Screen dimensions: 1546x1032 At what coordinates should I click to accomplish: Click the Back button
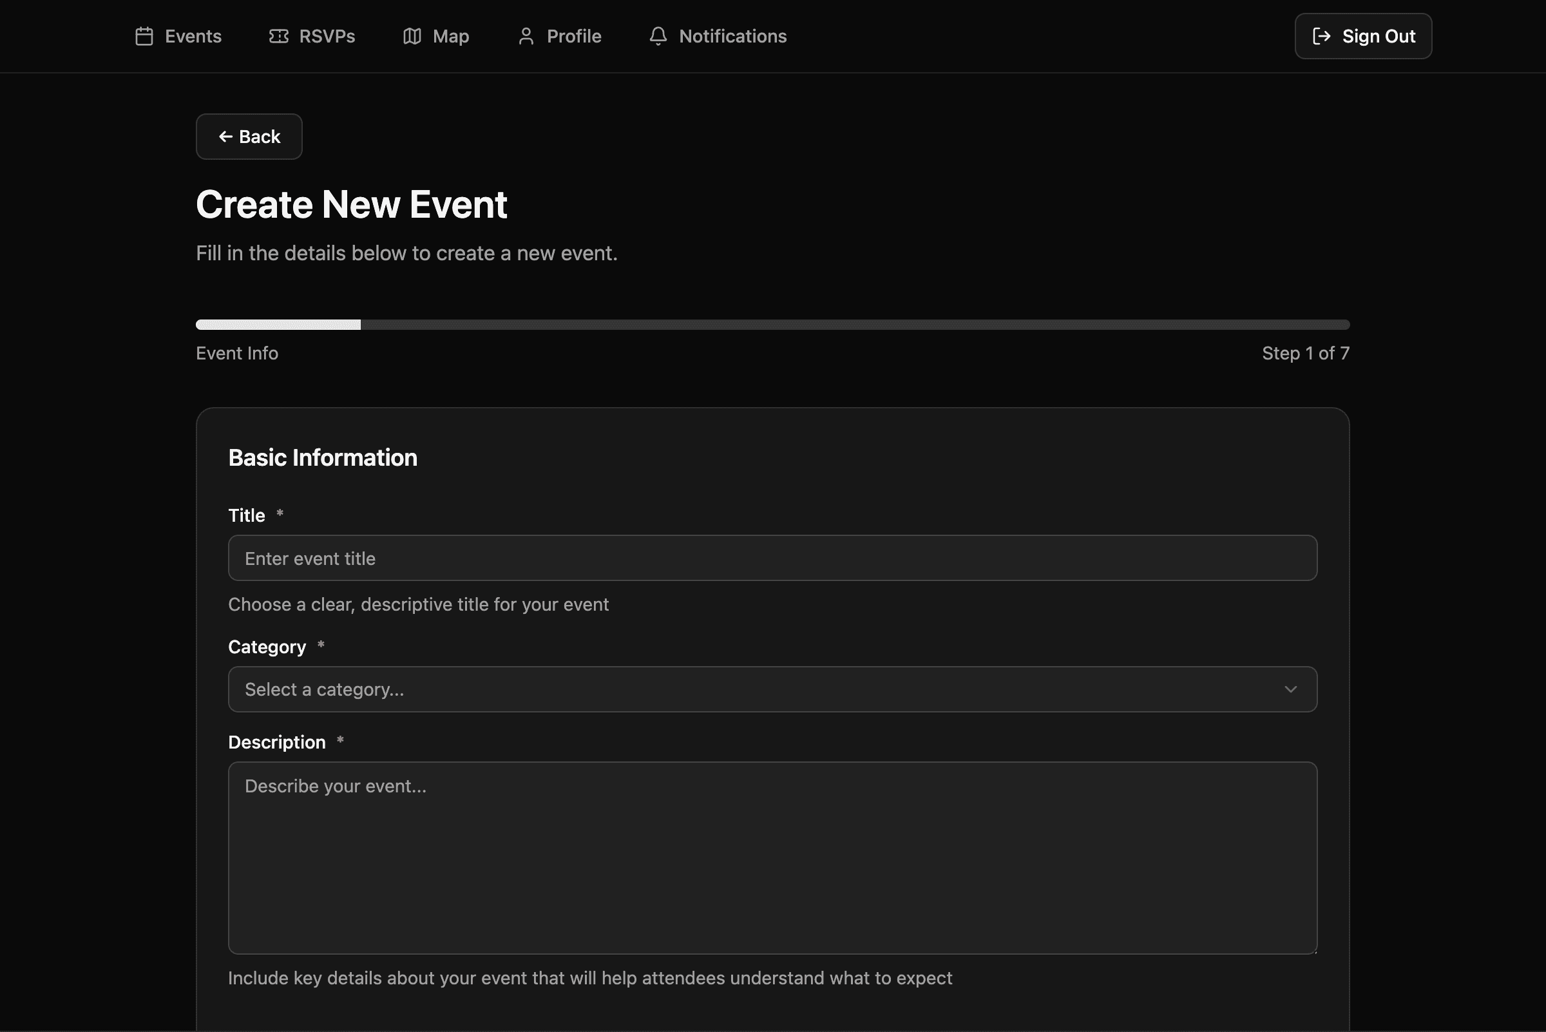coord(249,136)
